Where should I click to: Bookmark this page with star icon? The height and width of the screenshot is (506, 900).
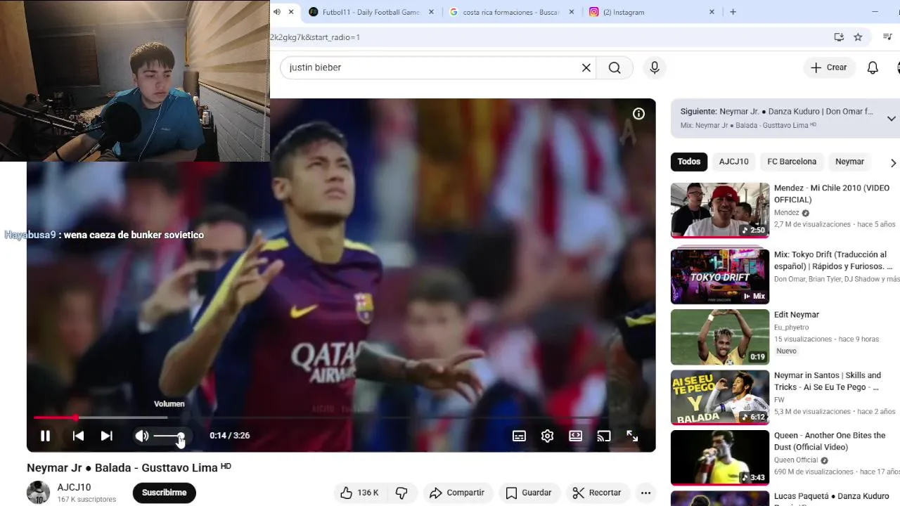pos(858,37)
